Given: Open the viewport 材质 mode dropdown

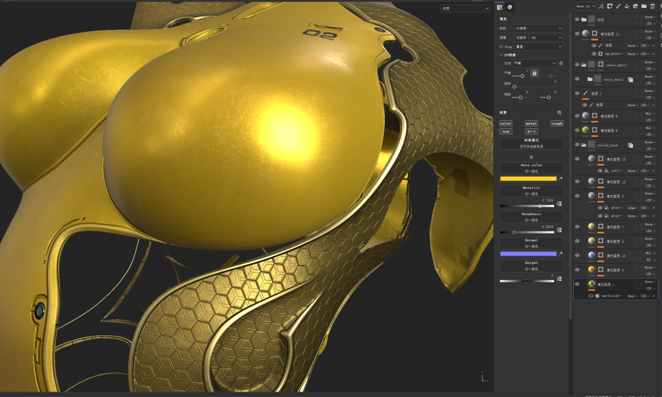Looking at the screenshot, I should (x=465, y=9).
